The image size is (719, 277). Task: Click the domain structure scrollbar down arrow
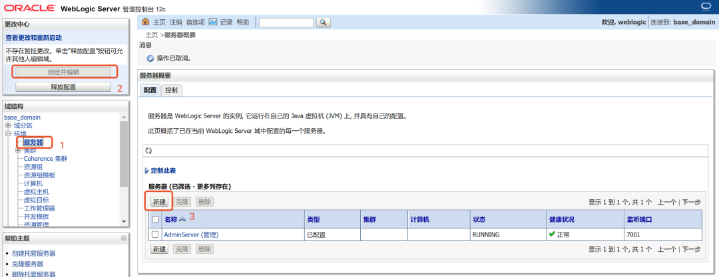(123, 221)
